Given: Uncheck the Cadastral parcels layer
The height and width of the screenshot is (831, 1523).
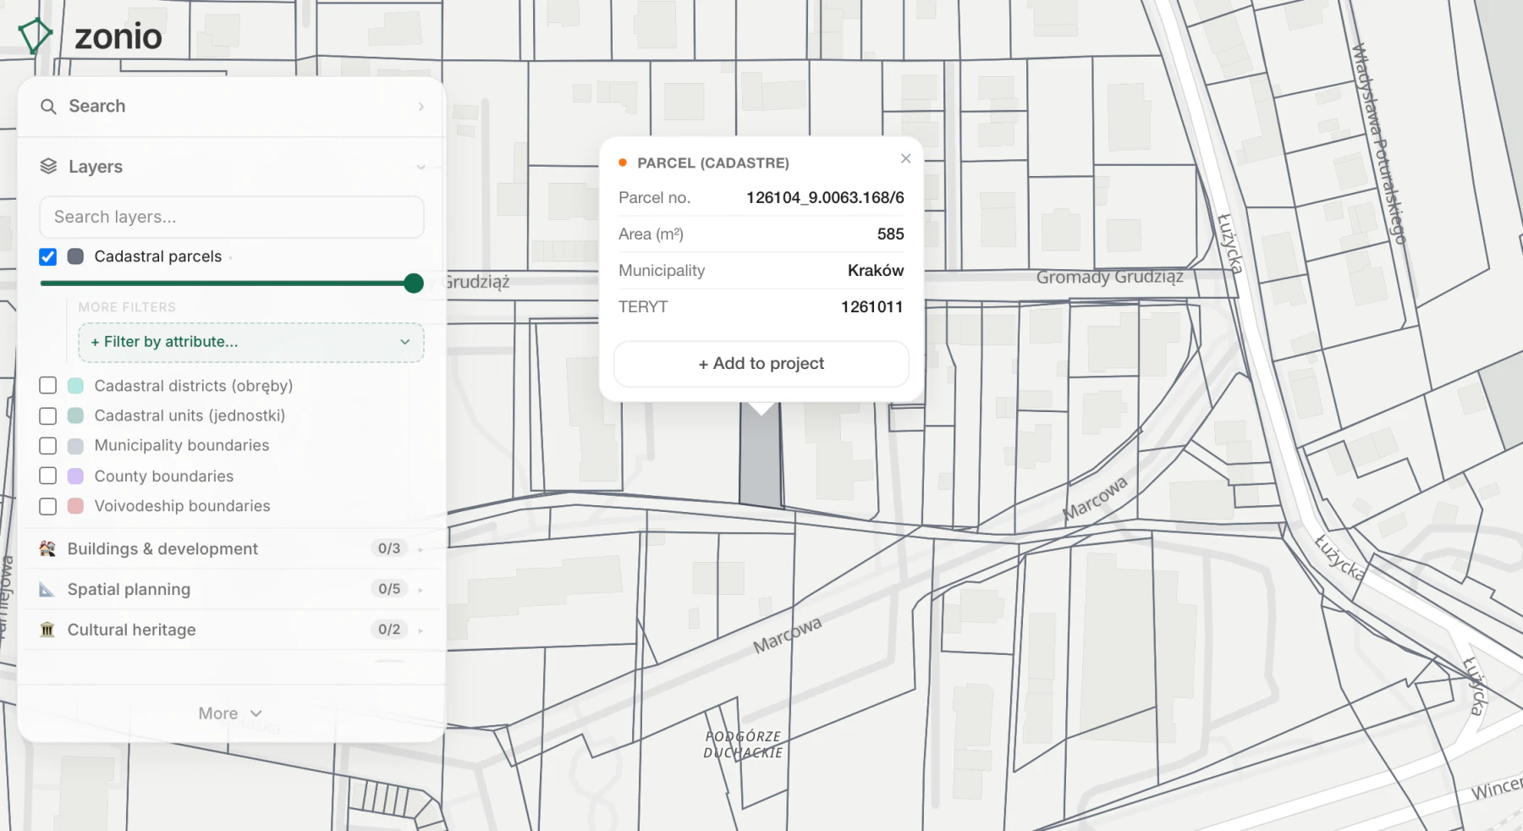Looking at the screenshot, I should pos(48,256).
